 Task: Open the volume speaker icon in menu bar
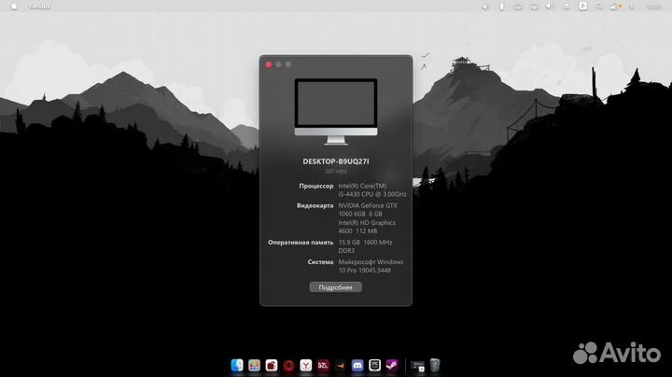click(550, 7)
